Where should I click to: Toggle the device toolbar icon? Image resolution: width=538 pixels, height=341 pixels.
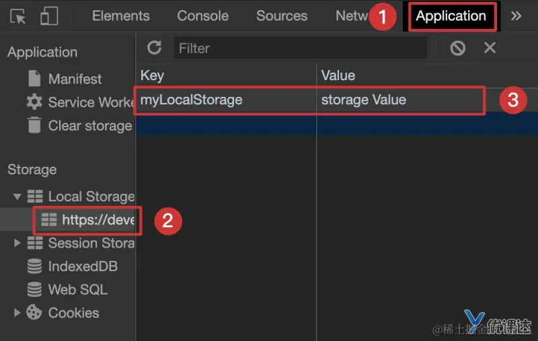pos(49,16)
